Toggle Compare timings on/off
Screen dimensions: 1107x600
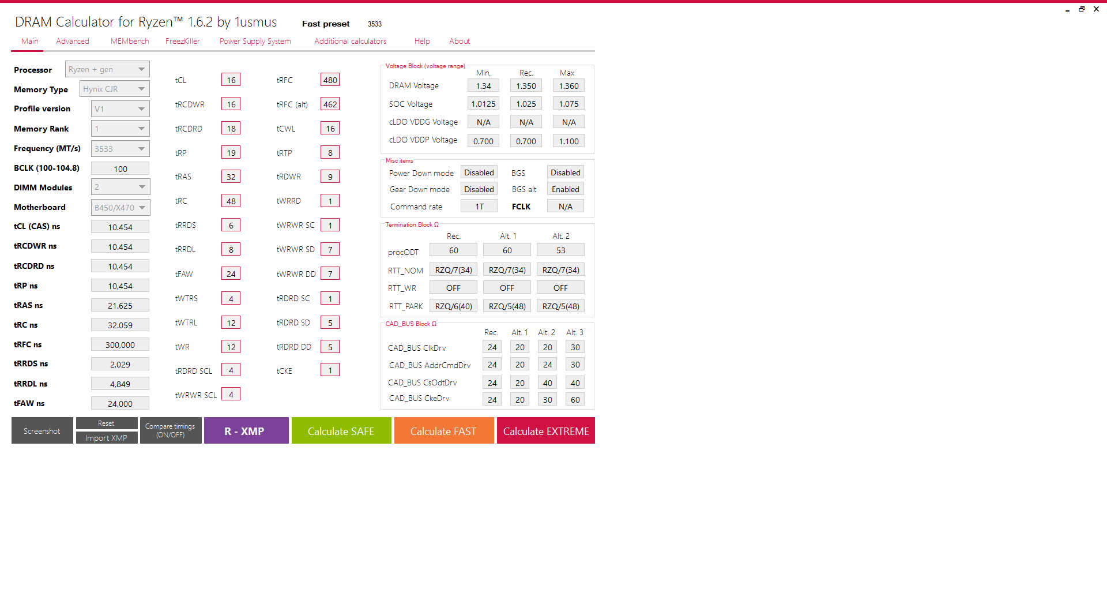pos(170,431)
